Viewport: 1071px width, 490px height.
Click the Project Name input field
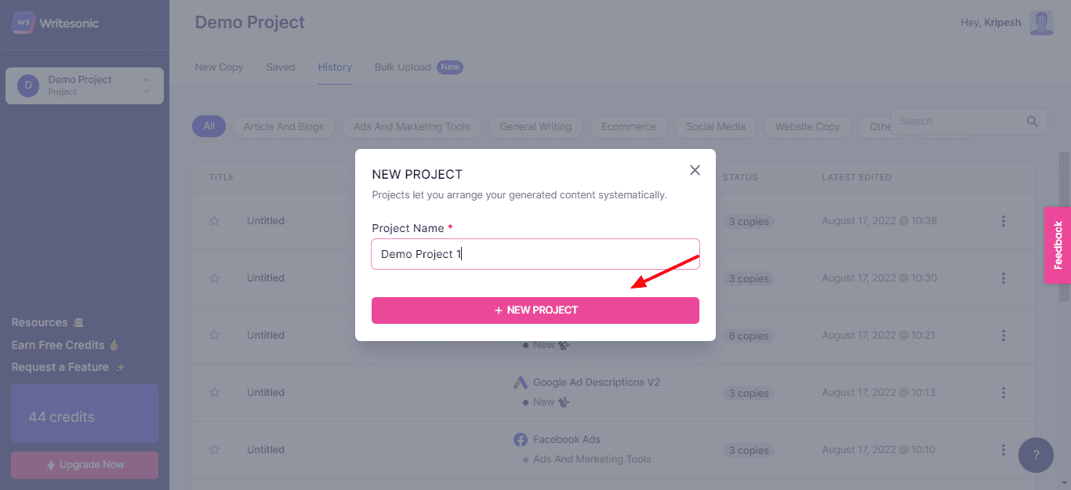click(x=535, y=254)
